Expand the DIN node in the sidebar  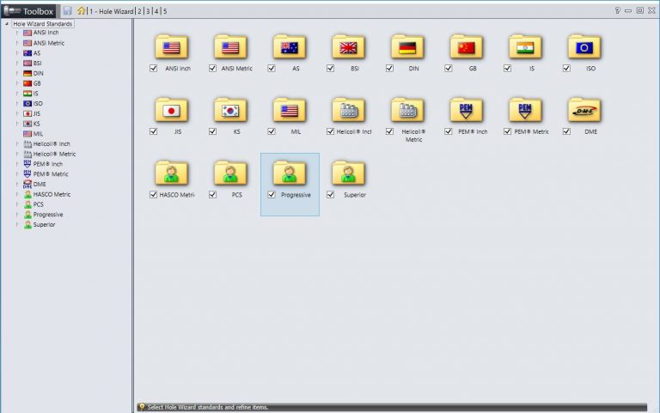(x=16, y=73)
